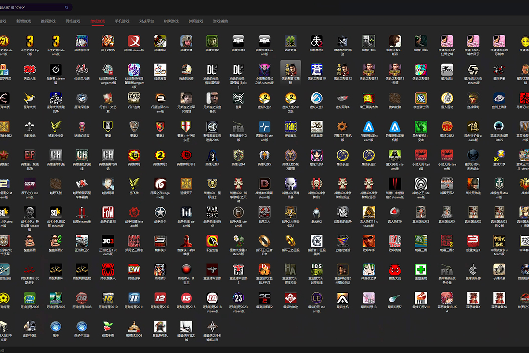529x353 pixels.
Task: Open the 足球经理2012 game icon
Action: [160, 298]
